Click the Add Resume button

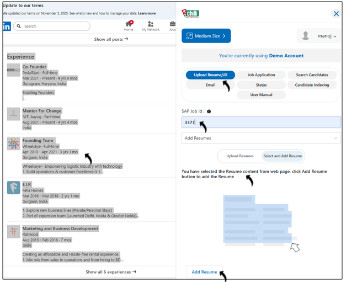[x=204, y=272]
